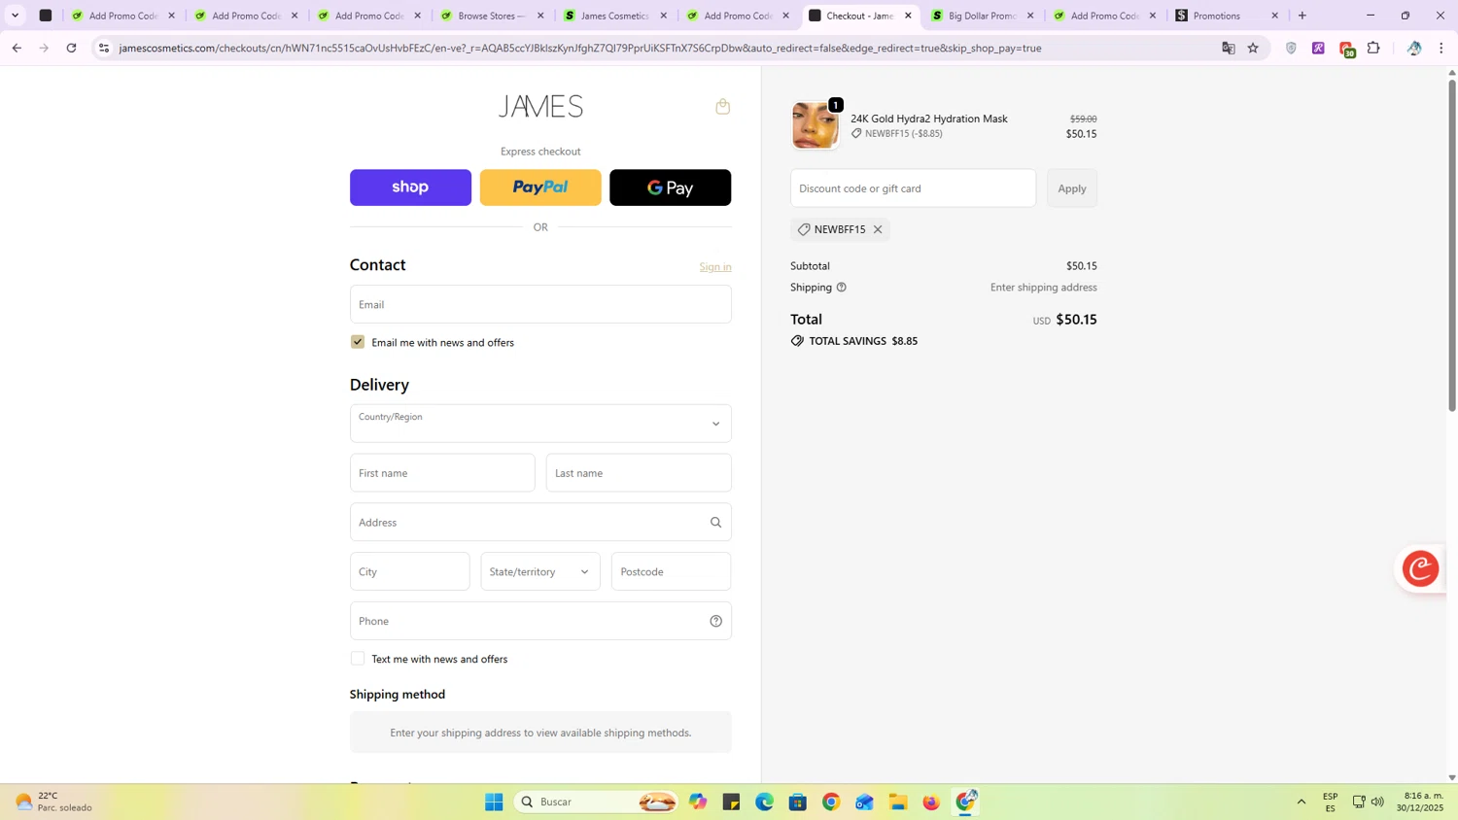Open the Windows Start menu

(x=494, y=802)
